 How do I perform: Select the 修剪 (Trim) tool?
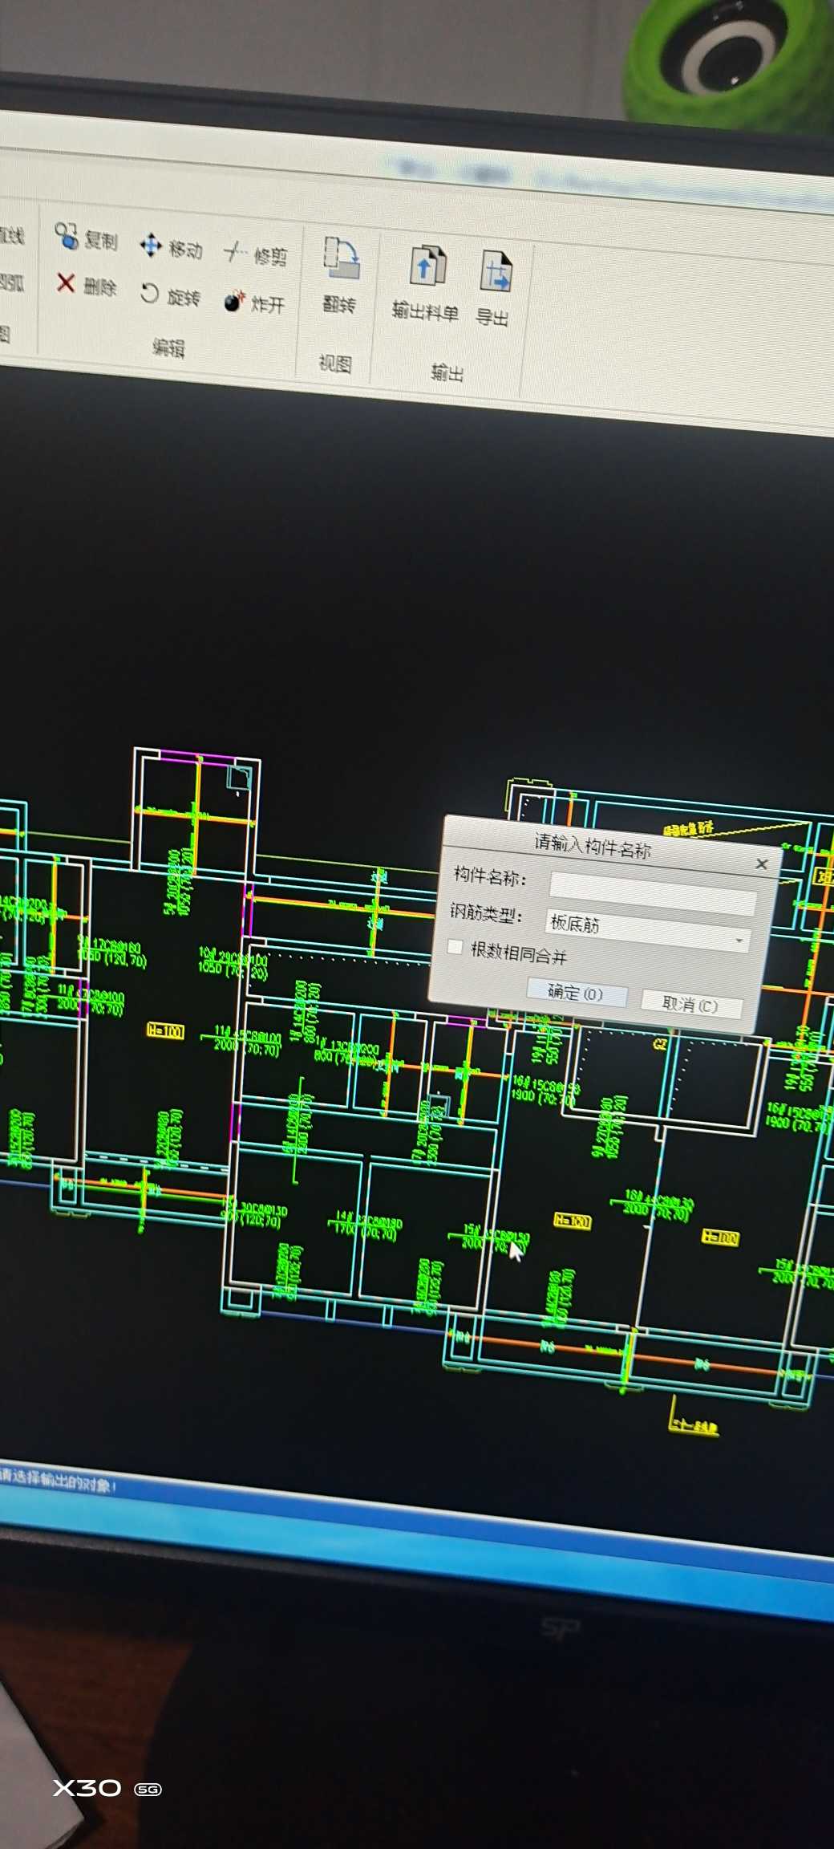(x=255, y=254)
